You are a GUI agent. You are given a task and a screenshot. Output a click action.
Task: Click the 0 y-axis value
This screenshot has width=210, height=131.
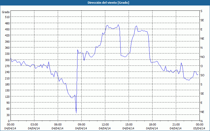point(9,121)
